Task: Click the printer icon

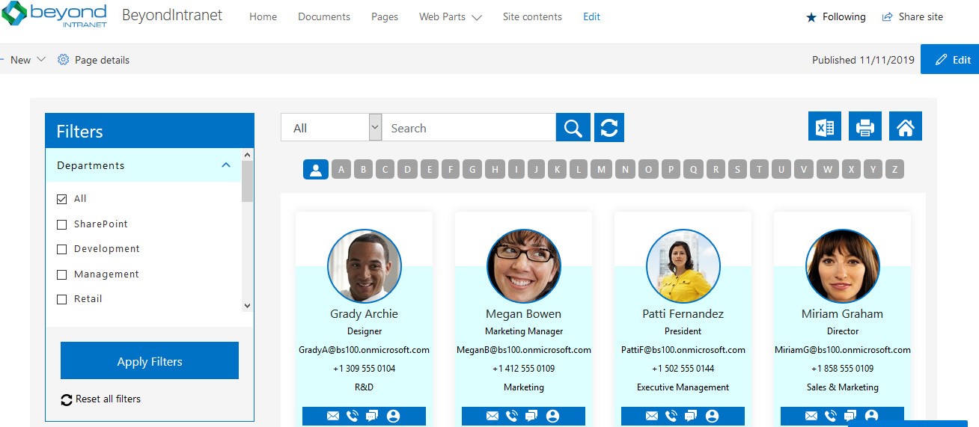Action: [864, 127]
